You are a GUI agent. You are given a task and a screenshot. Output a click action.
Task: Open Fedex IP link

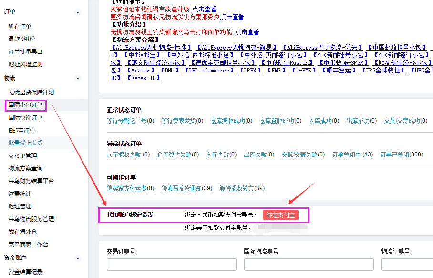pyautogui.click(x=144, y=78)
